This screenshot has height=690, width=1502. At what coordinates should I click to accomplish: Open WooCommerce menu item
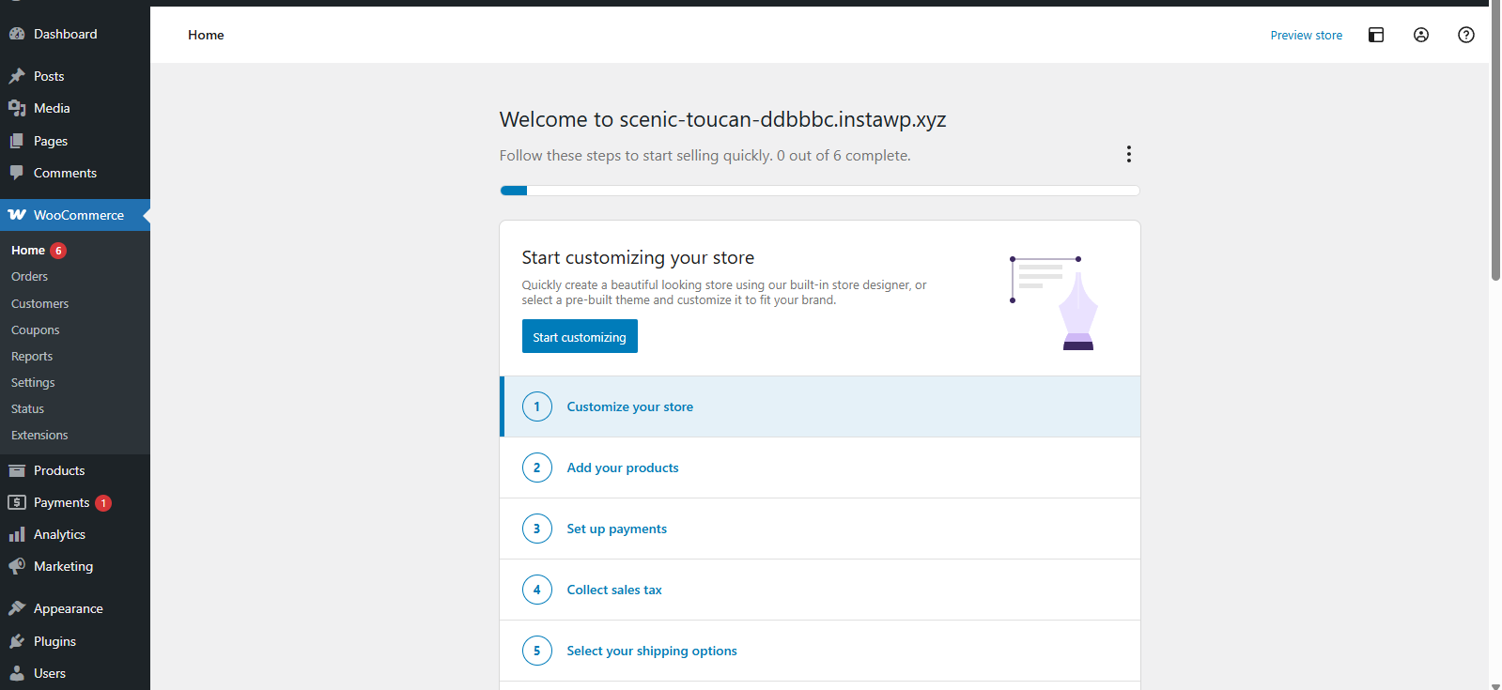tap(75, 215)
